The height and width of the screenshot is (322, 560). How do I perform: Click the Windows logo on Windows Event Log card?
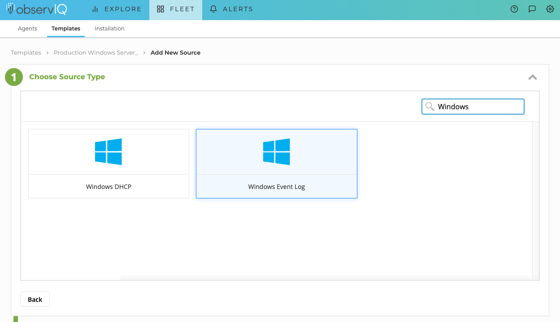[277, 152]
